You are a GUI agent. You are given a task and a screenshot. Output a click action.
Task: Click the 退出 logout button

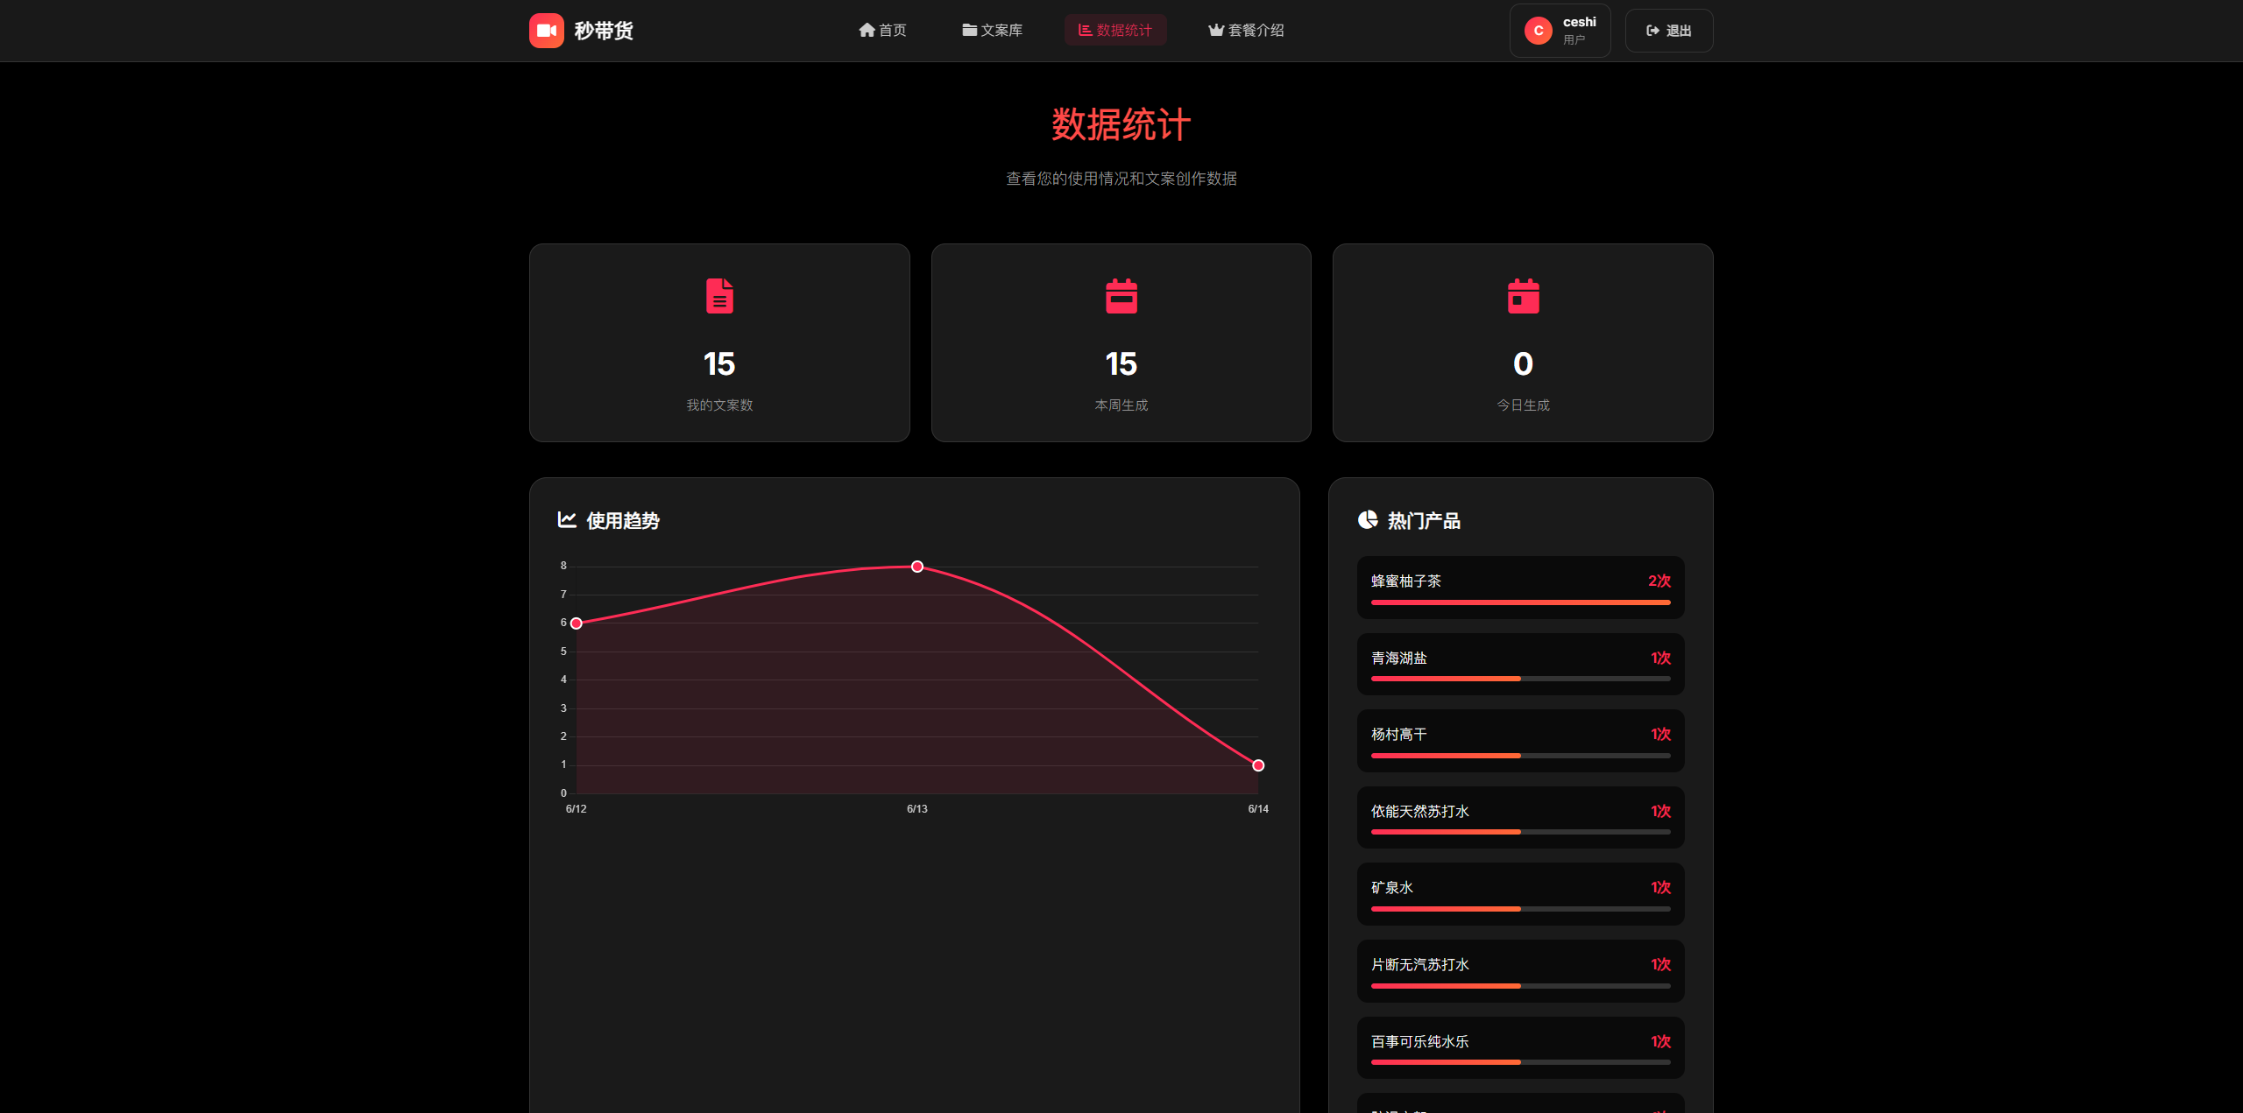(1668, 31)
